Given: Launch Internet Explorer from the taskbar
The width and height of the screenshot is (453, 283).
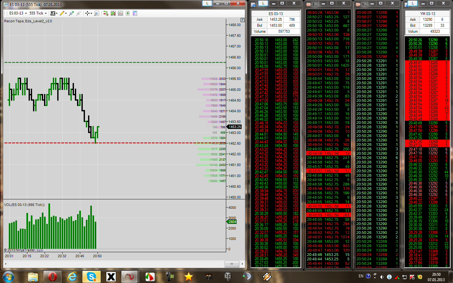Looking at the screenshot, I should (72, 277).
